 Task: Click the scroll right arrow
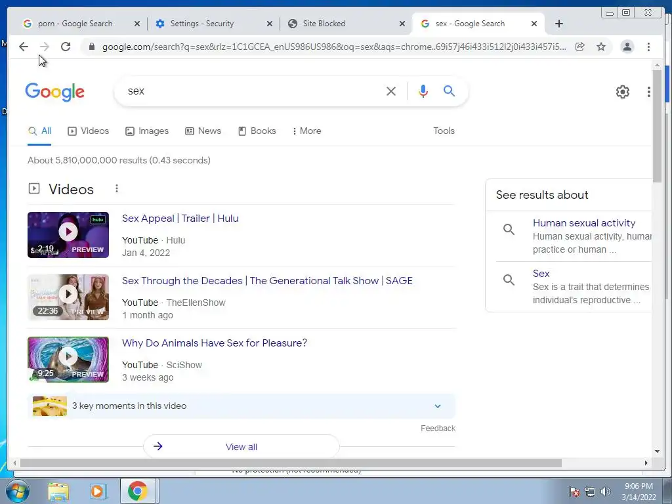(x=646, y=463)
